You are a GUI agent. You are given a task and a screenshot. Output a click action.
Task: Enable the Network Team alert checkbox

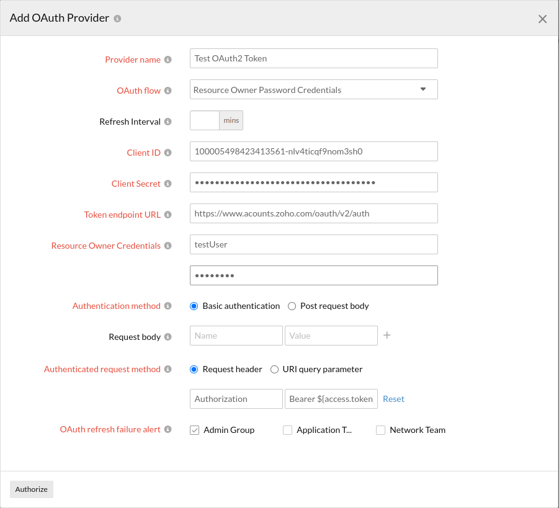pyautogui.click(x=380, y=430)
